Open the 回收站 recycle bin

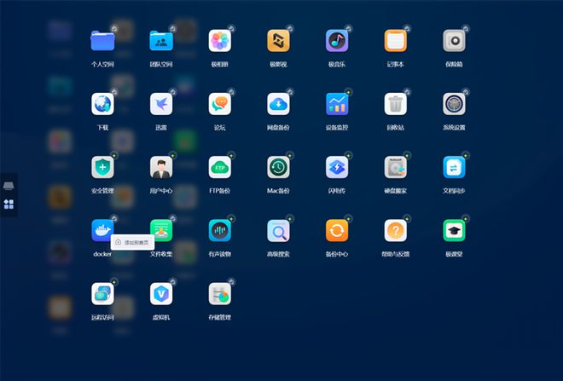tap(395, 104)
